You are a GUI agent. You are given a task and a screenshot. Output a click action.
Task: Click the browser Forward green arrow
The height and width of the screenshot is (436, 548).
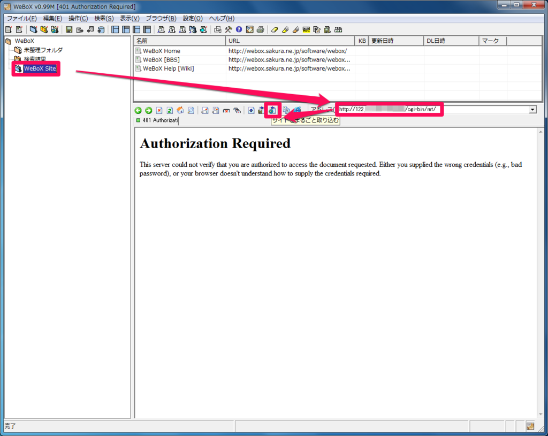pos(149,110)
